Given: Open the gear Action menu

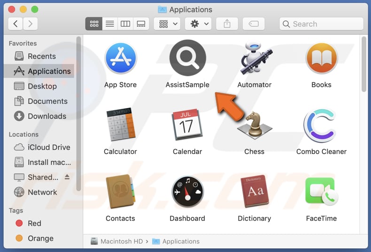Looking at the screenshot, I should pyautogui.click(x=198, y=23).
